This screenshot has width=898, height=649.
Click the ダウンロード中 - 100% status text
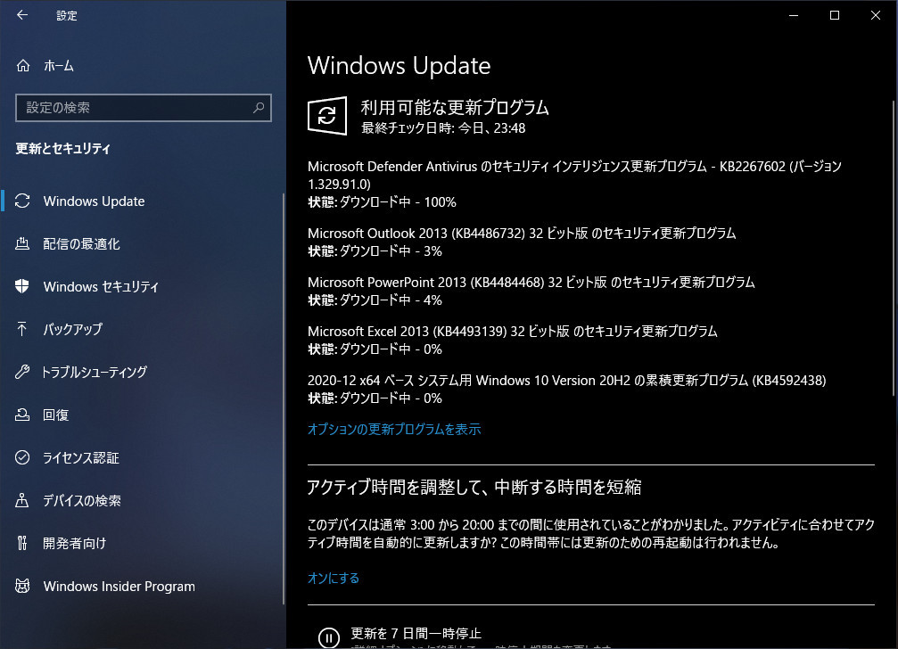coord(398,202)
